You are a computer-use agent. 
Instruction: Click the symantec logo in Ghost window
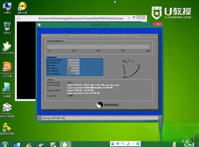point(108,105)
